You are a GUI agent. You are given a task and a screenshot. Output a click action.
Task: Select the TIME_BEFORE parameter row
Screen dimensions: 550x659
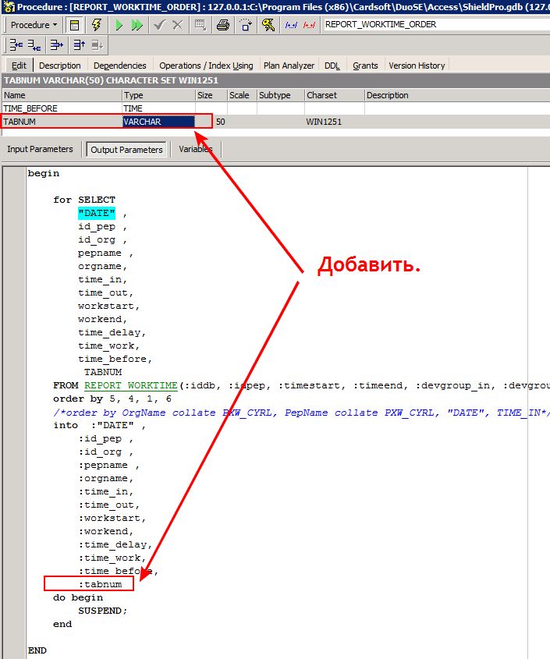coord(276,108)
